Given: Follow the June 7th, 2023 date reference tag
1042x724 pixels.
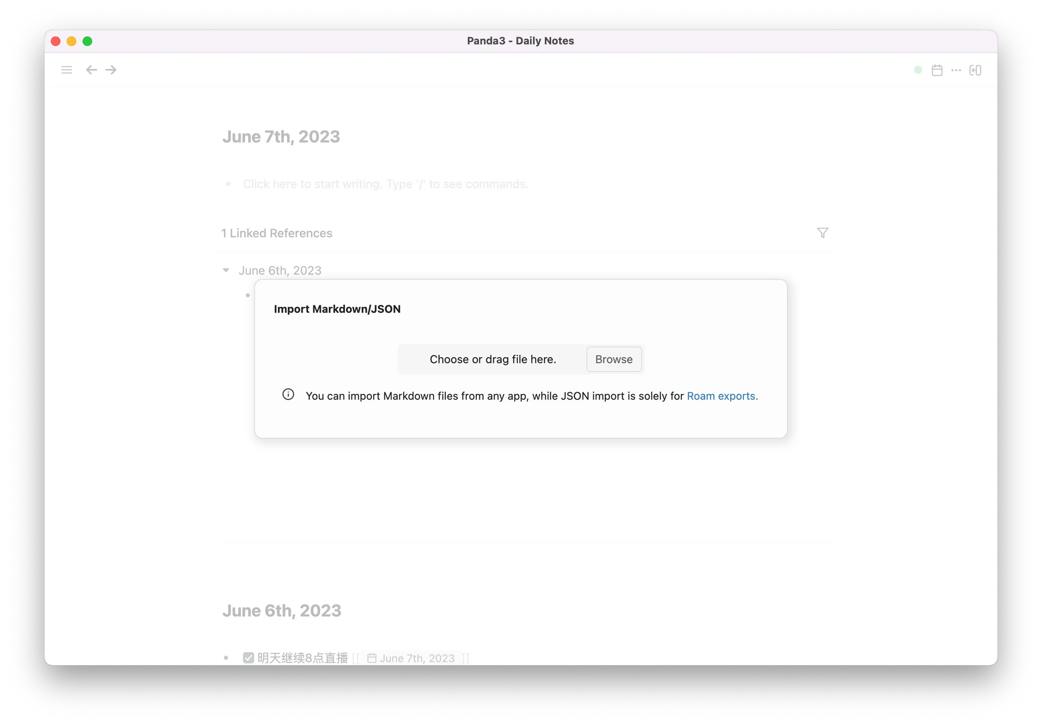Looking at the screenshot, I should pos(411,658).
